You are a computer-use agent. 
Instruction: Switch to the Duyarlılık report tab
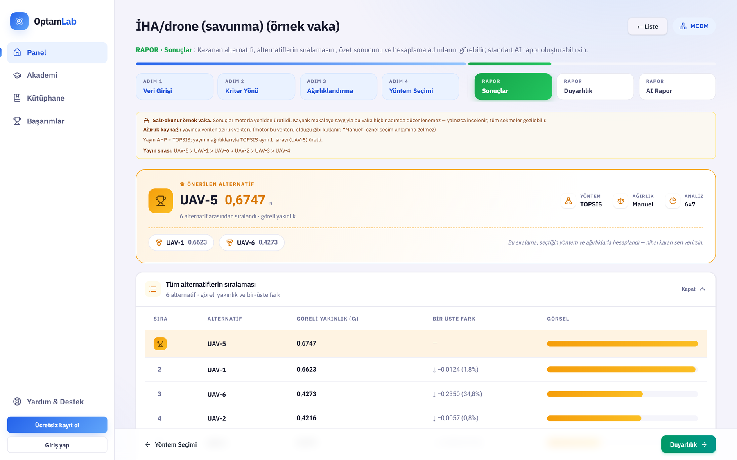(595, 87)
